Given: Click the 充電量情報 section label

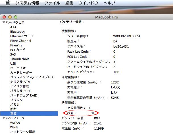Looking at the screenshot, I should click(x=70, y=77).
